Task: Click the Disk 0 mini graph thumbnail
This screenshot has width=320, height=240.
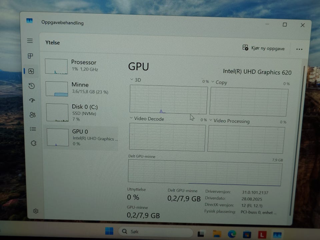Action: tap(57, 112)
